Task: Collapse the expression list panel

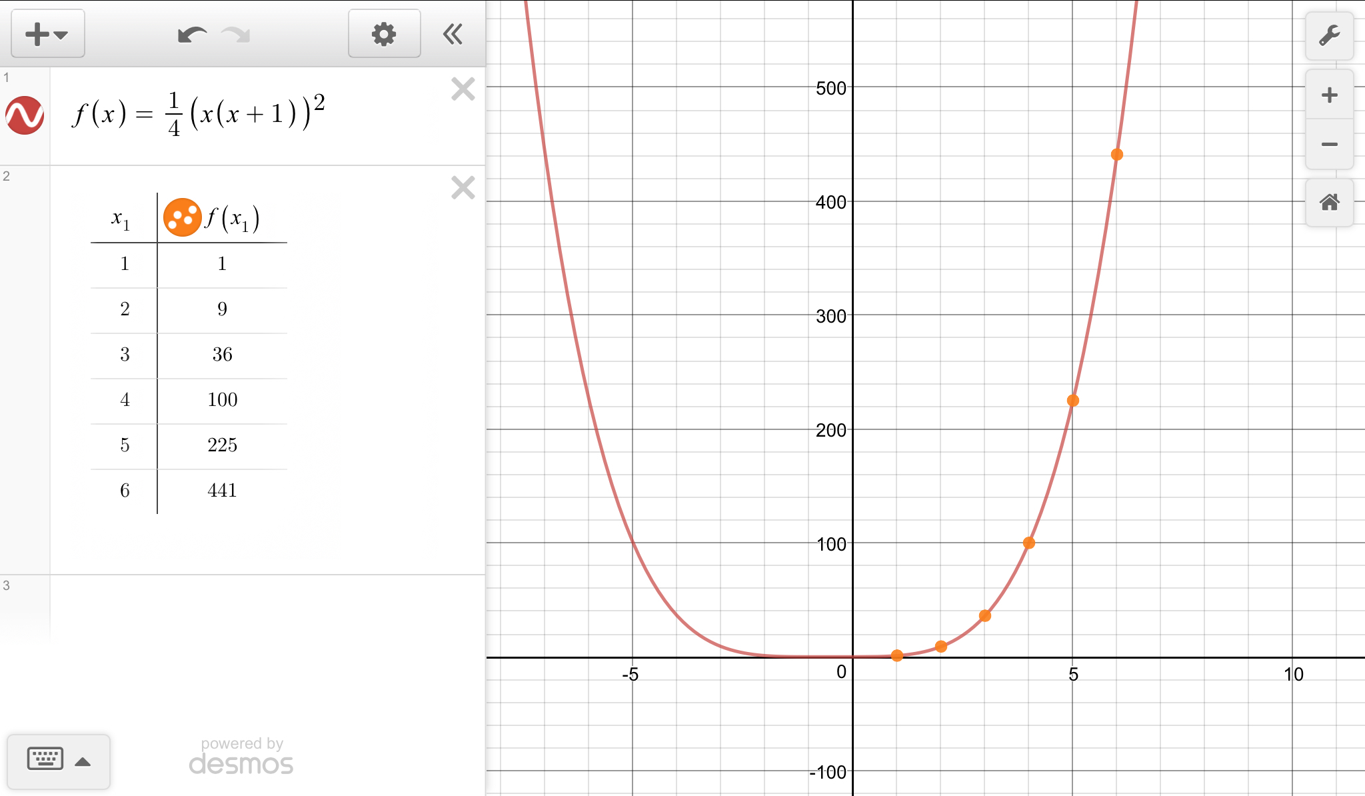Action: (453, 34)
